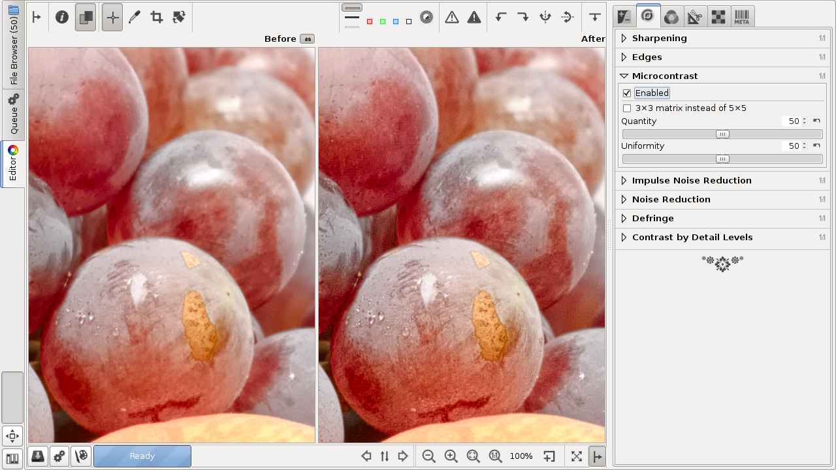
Task: Check 3×3 matrix instead of 5×5
Action: pos(627,108)
